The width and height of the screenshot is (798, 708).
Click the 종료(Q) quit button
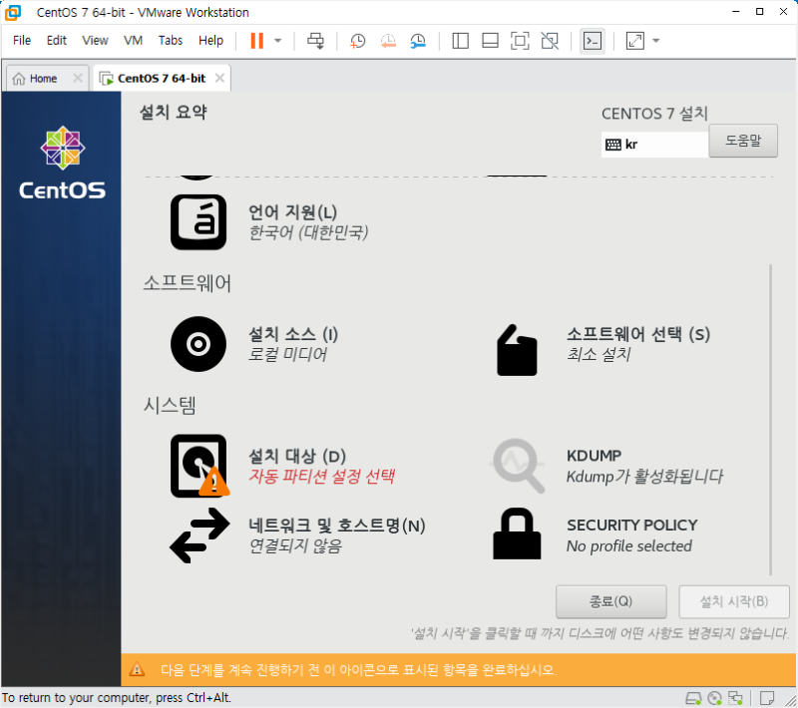tap(611, 601)
